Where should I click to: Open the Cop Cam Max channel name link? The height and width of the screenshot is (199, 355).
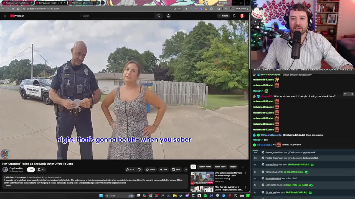[16, 168]
